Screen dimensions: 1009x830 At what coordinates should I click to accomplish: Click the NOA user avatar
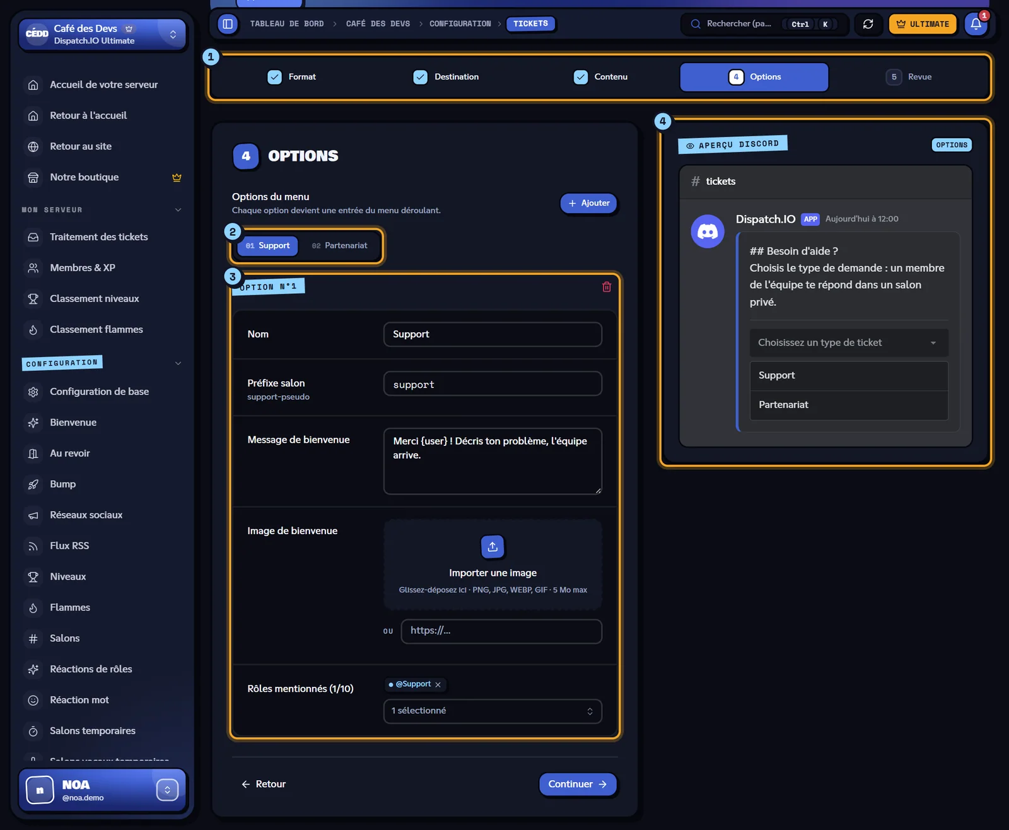pos(40,790)
